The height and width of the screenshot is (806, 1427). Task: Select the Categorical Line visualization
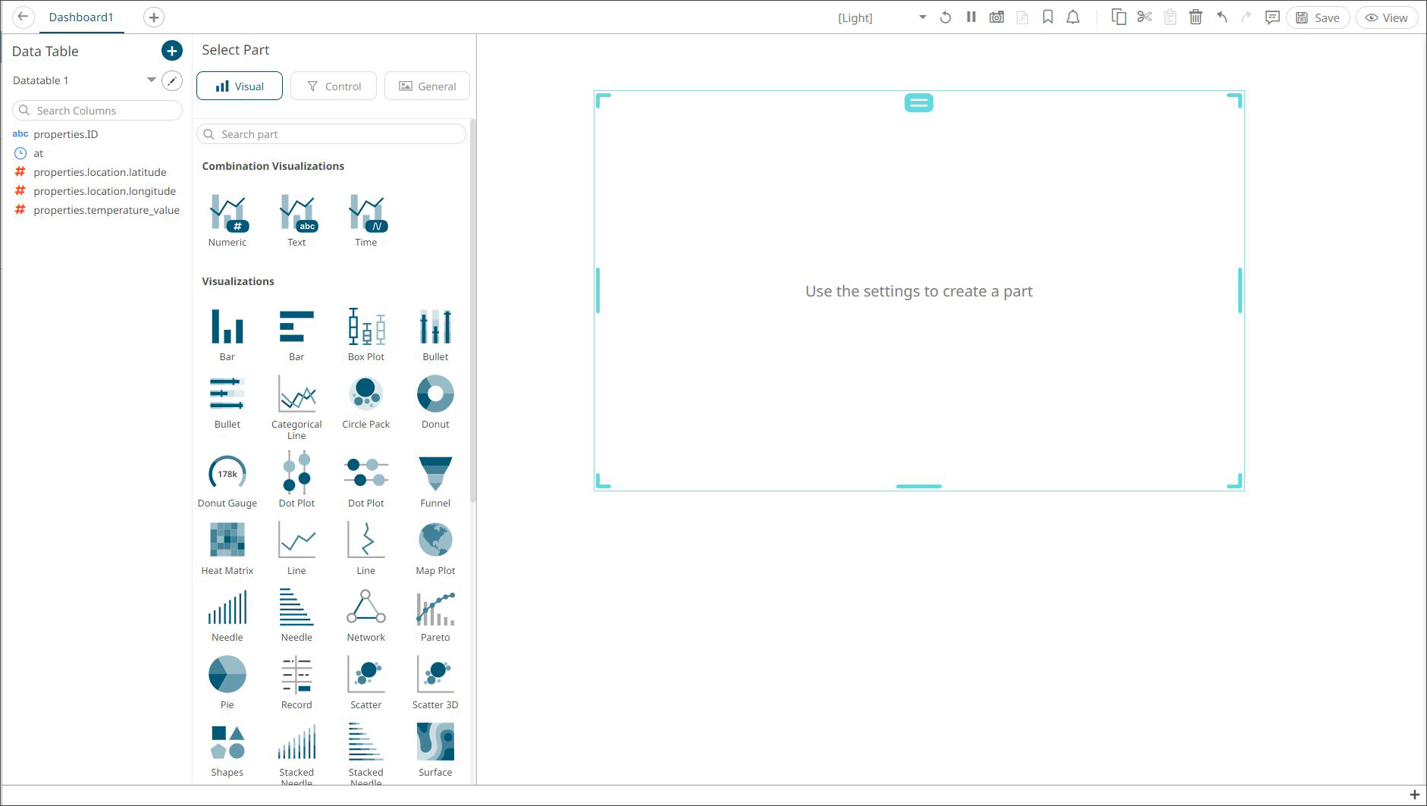(x=296, y=407)
